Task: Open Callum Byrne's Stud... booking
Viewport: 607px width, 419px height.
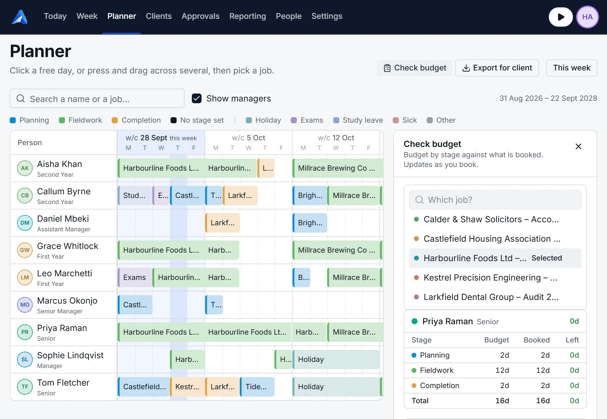Action: tap(135, 196)
